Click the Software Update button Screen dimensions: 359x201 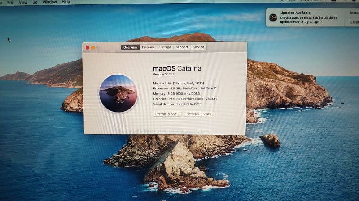click(200, 114)
